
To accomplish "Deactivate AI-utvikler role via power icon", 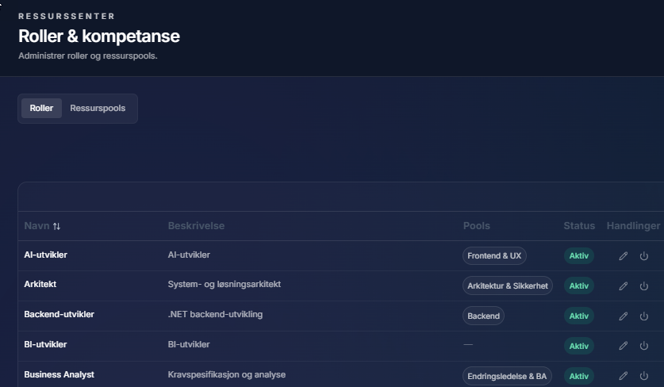I will (x=643, y=255).
